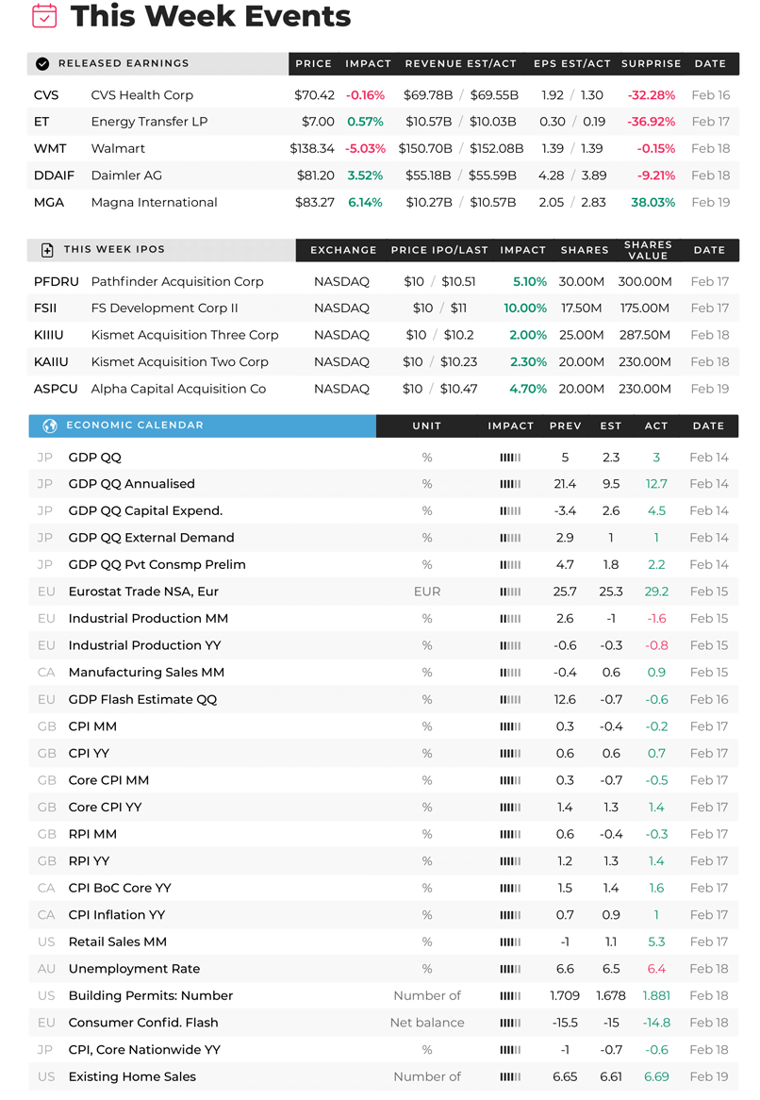The image size is (760, 1100).
Task: Click the GDP Flash Estimate QQ label
Action: [x=143, y=700]
